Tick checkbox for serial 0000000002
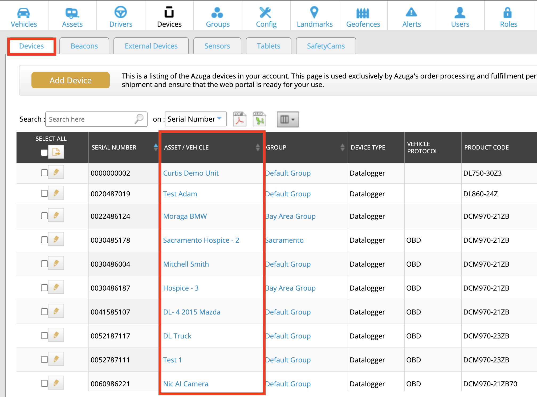The image size is (537, 397). (x=44, y=173)
